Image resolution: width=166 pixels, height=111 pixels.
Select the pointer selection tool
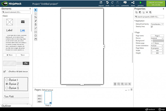tap(36, 10)
